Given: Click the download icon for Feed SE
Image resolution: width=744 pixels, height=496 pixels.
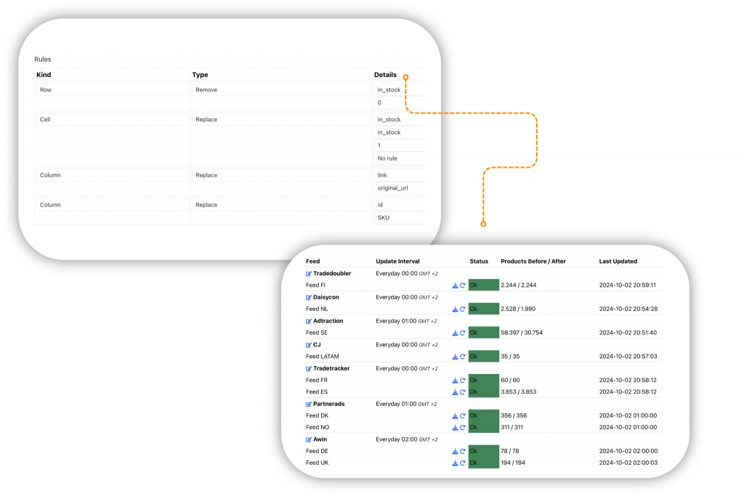Looking at the screenshot, I should point(455,333).
